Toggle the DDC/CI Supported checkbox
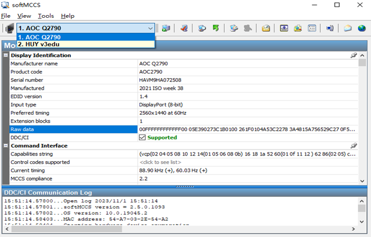 pos(142,137)
